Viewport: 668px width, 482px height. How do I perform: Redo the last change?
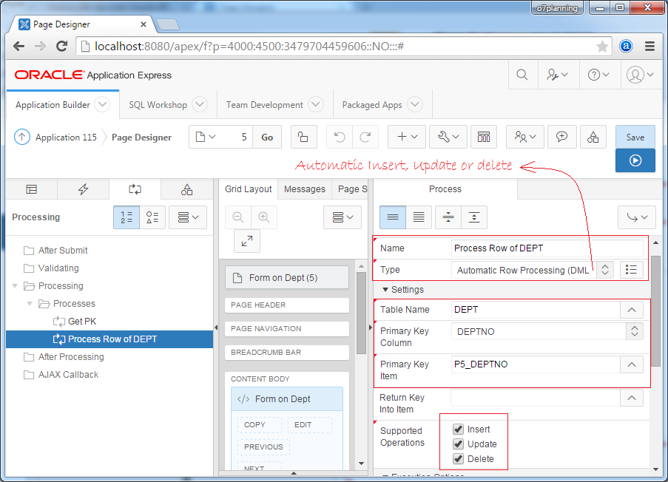[365, 137]
